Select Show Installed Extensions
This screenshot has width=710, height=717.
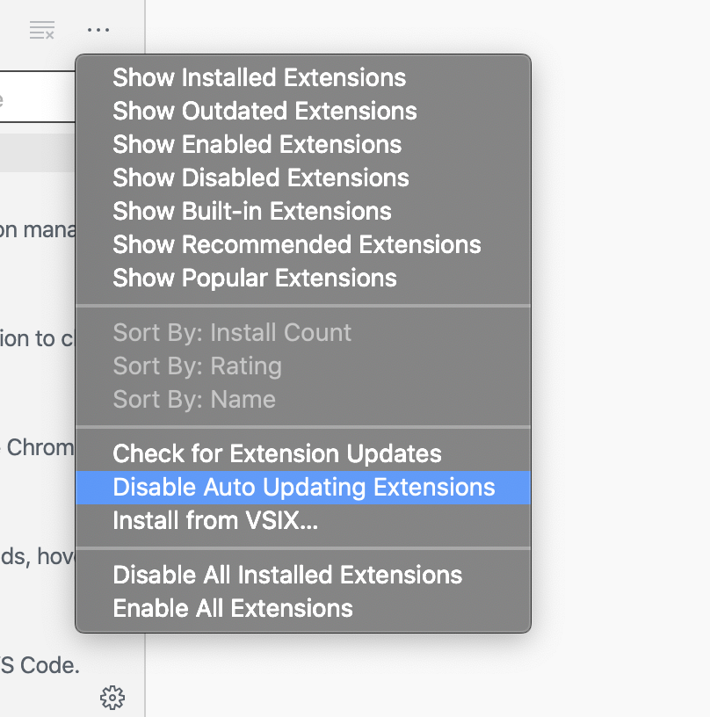258,78
